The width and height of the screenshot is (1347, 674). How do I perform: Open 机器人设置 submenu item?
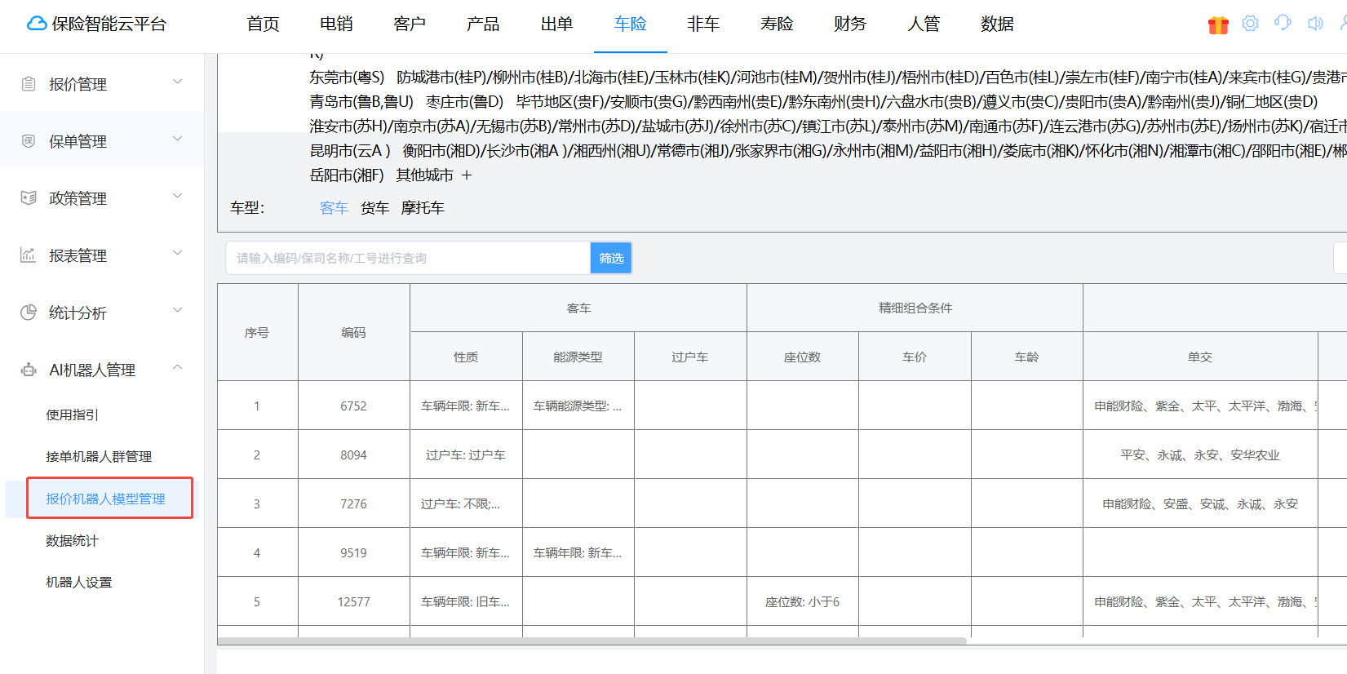point(79,582)
